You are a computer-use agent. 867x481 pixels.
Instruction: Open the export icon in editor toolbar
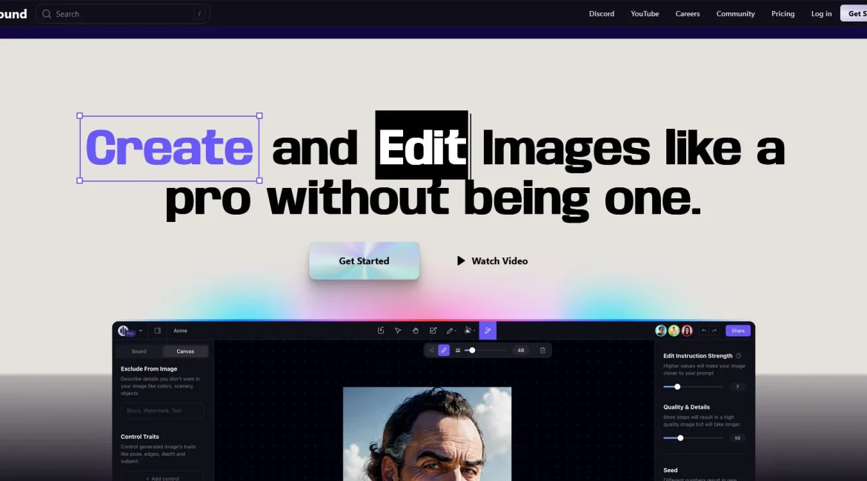[380, 331]
